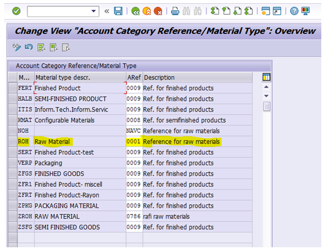Click 'Finished Product-Rayon' cell
This screenshot has height=250, width=325.
click(80, 195)
